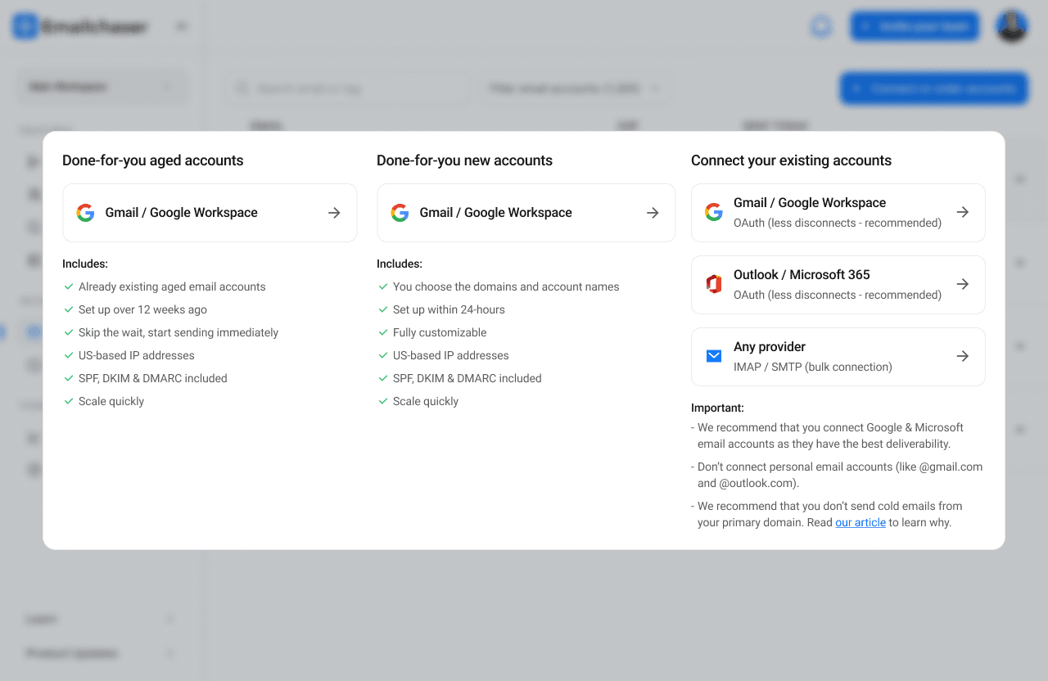1048x681 pixels.
Task: Click the checkmark beside Scale quickly
Action: pyautogui.click(x=69, y=401)
